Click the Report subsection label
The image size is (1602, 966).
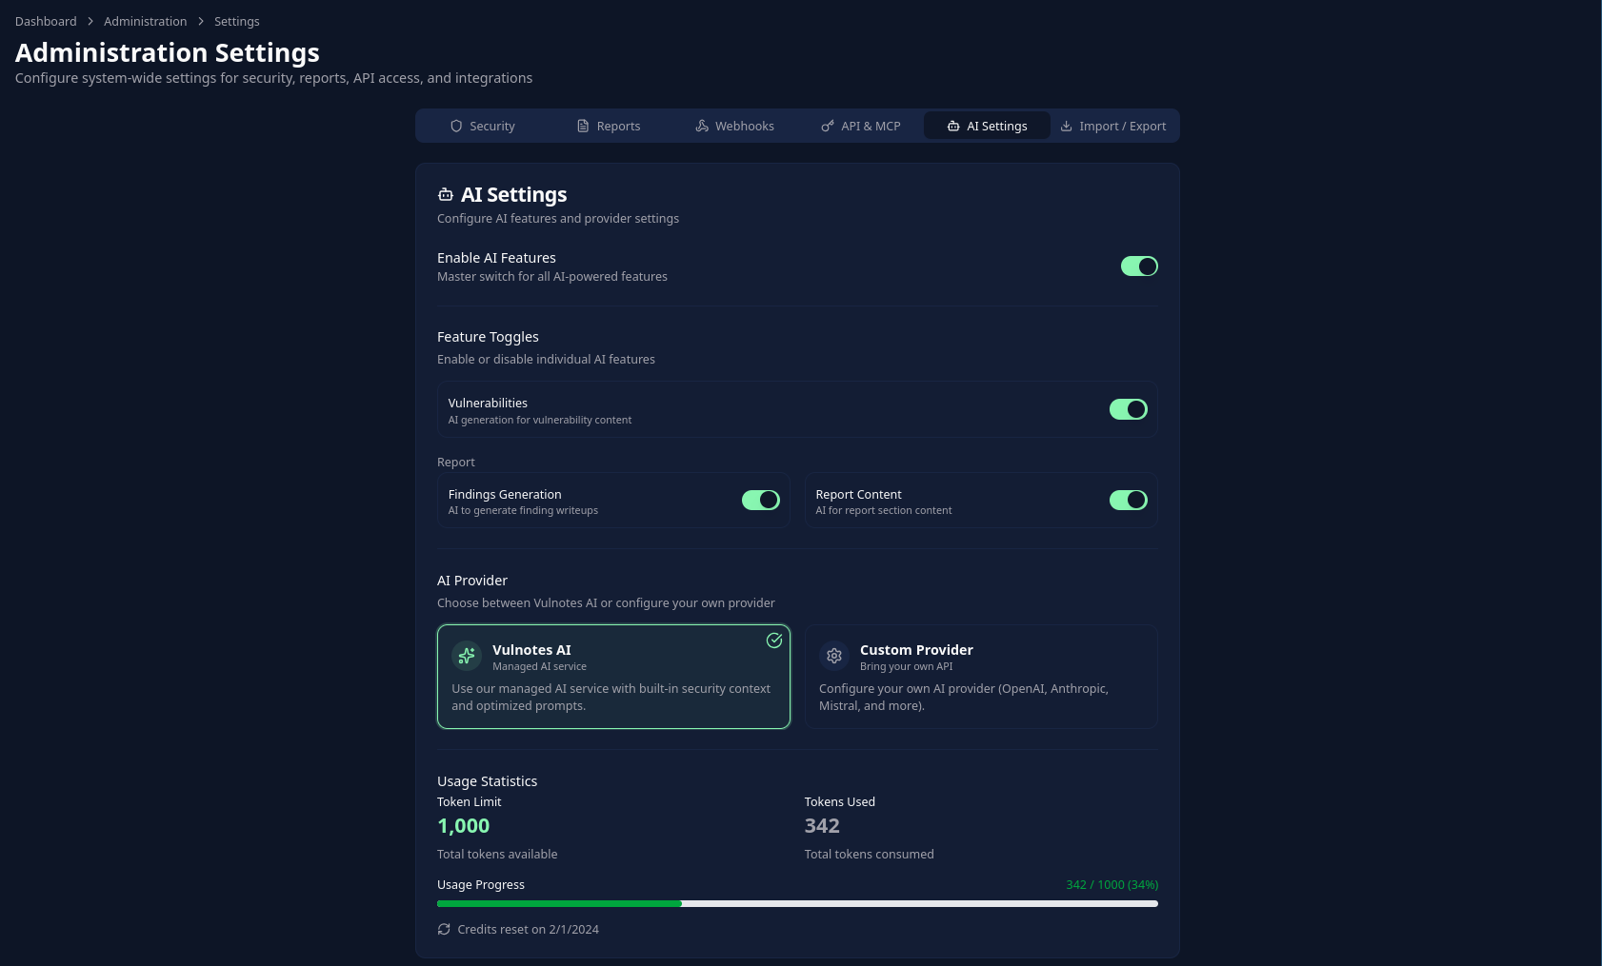point(455,463)
